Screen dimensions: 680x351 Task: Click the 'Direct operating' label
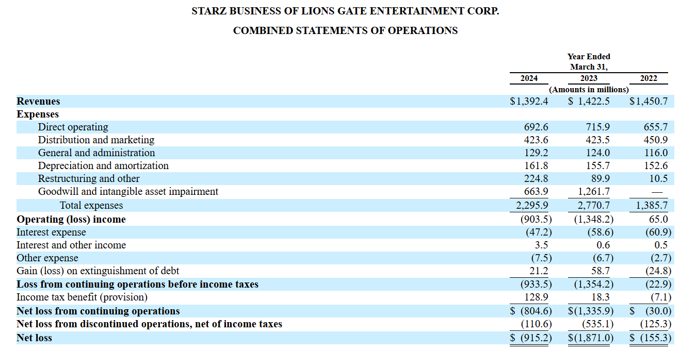coord(73,127)
